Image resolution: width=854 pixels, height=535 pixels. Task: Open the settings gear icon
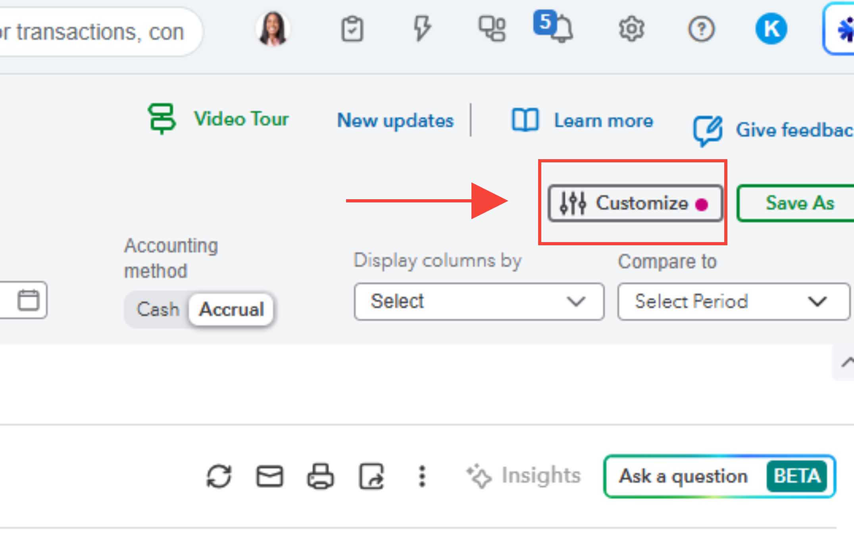[631, 29]
